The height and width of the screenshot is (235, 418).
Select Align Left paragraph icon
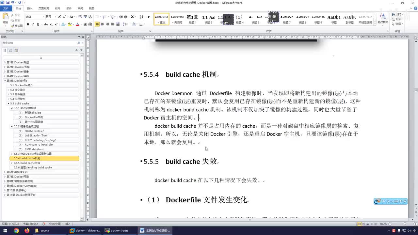[97, 24]
